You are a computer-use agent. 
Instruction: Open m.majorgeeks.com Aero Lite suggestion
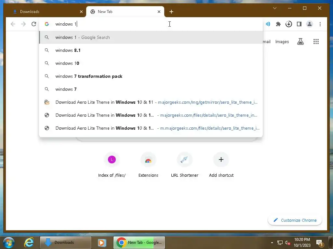pos(151,128)
